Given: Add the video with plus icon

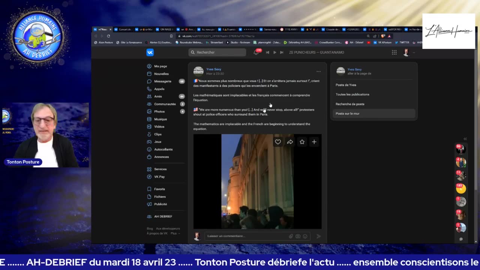Looking at the screenshot, I should coord(314,142).
